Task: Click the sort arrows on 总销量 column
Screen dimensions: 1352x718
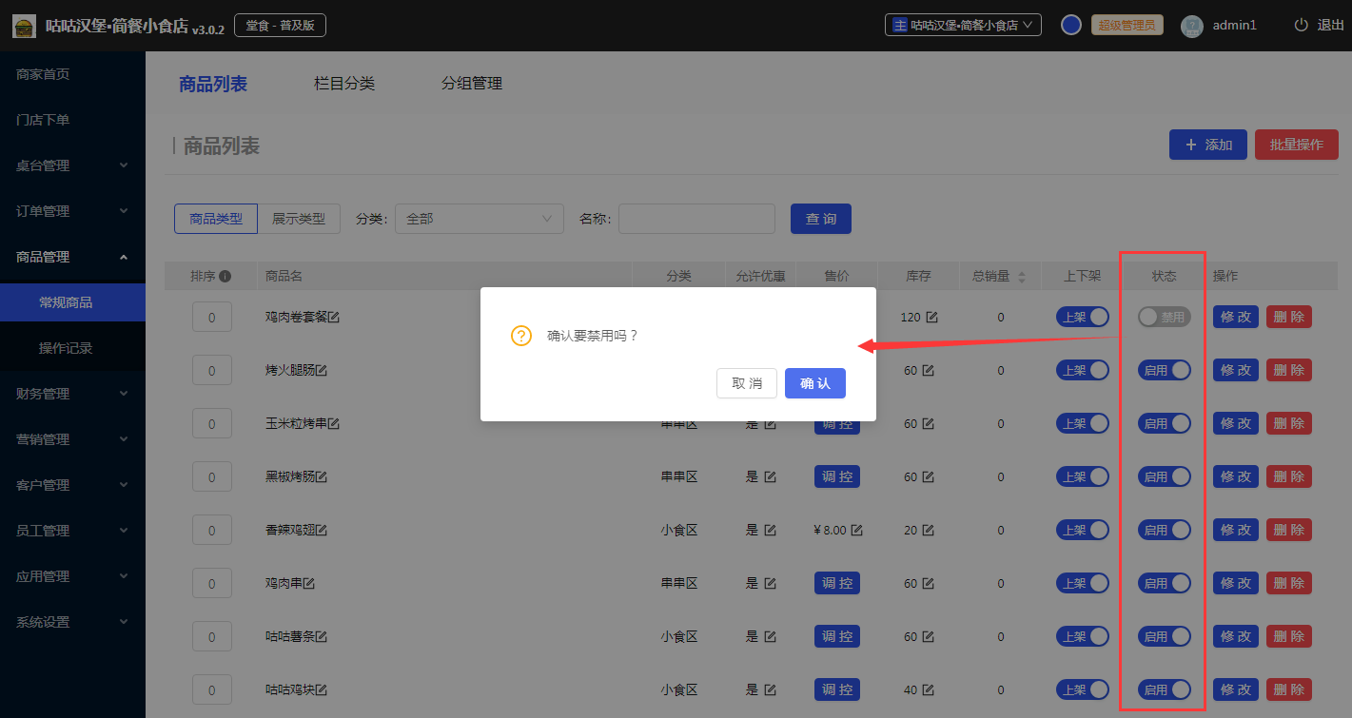Action: pos(1022,277)
